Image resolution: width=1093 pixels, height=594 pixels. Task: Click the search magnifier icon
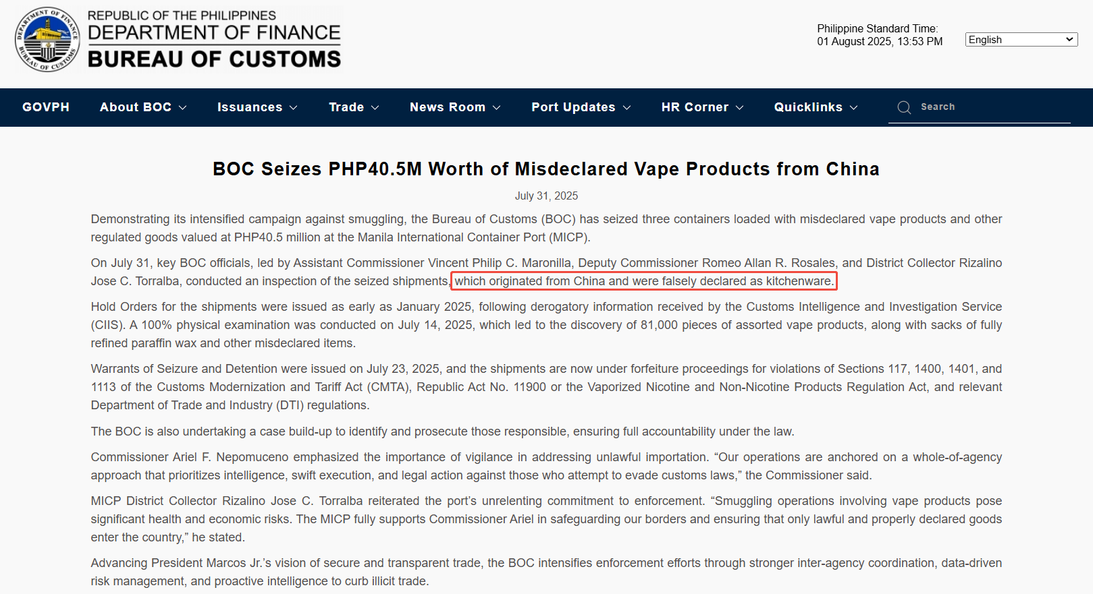tap(904, 107)
